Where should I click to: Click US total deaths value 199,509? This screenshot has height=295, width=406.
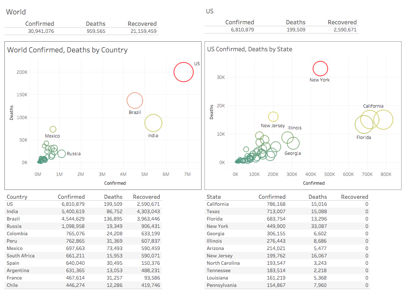296,29
